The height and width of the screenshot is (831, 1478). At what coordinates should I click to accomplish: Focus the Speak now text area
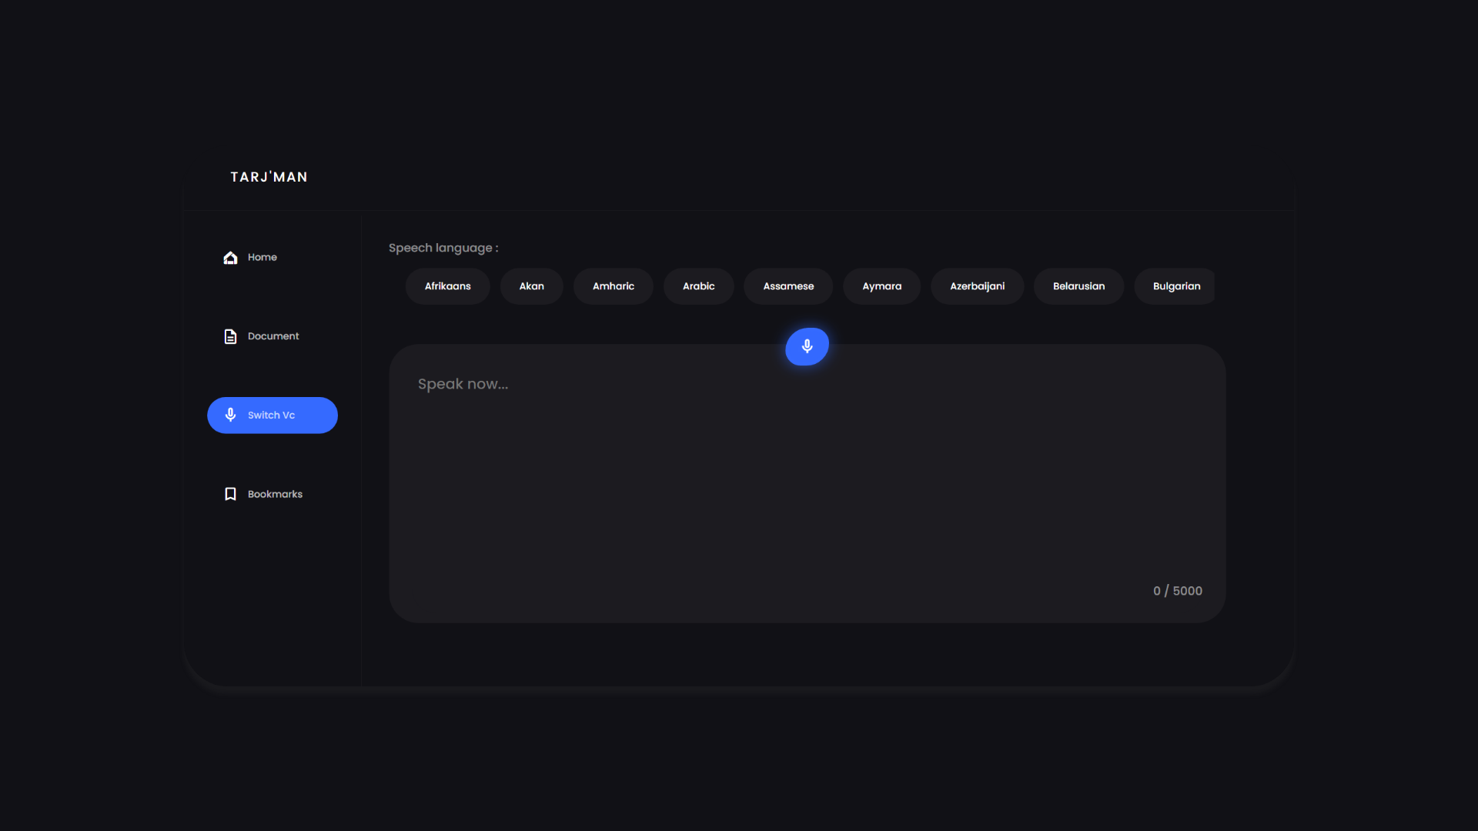coord(807,483)
